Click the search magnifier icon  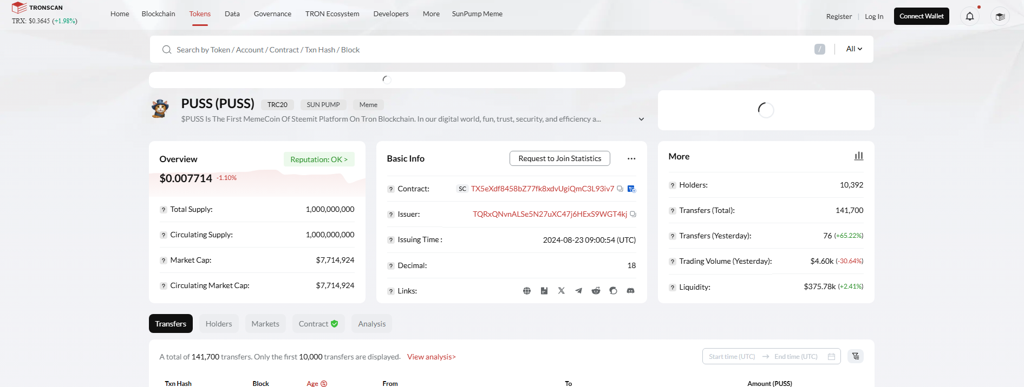pyautogui.click(x=167, y=50)
